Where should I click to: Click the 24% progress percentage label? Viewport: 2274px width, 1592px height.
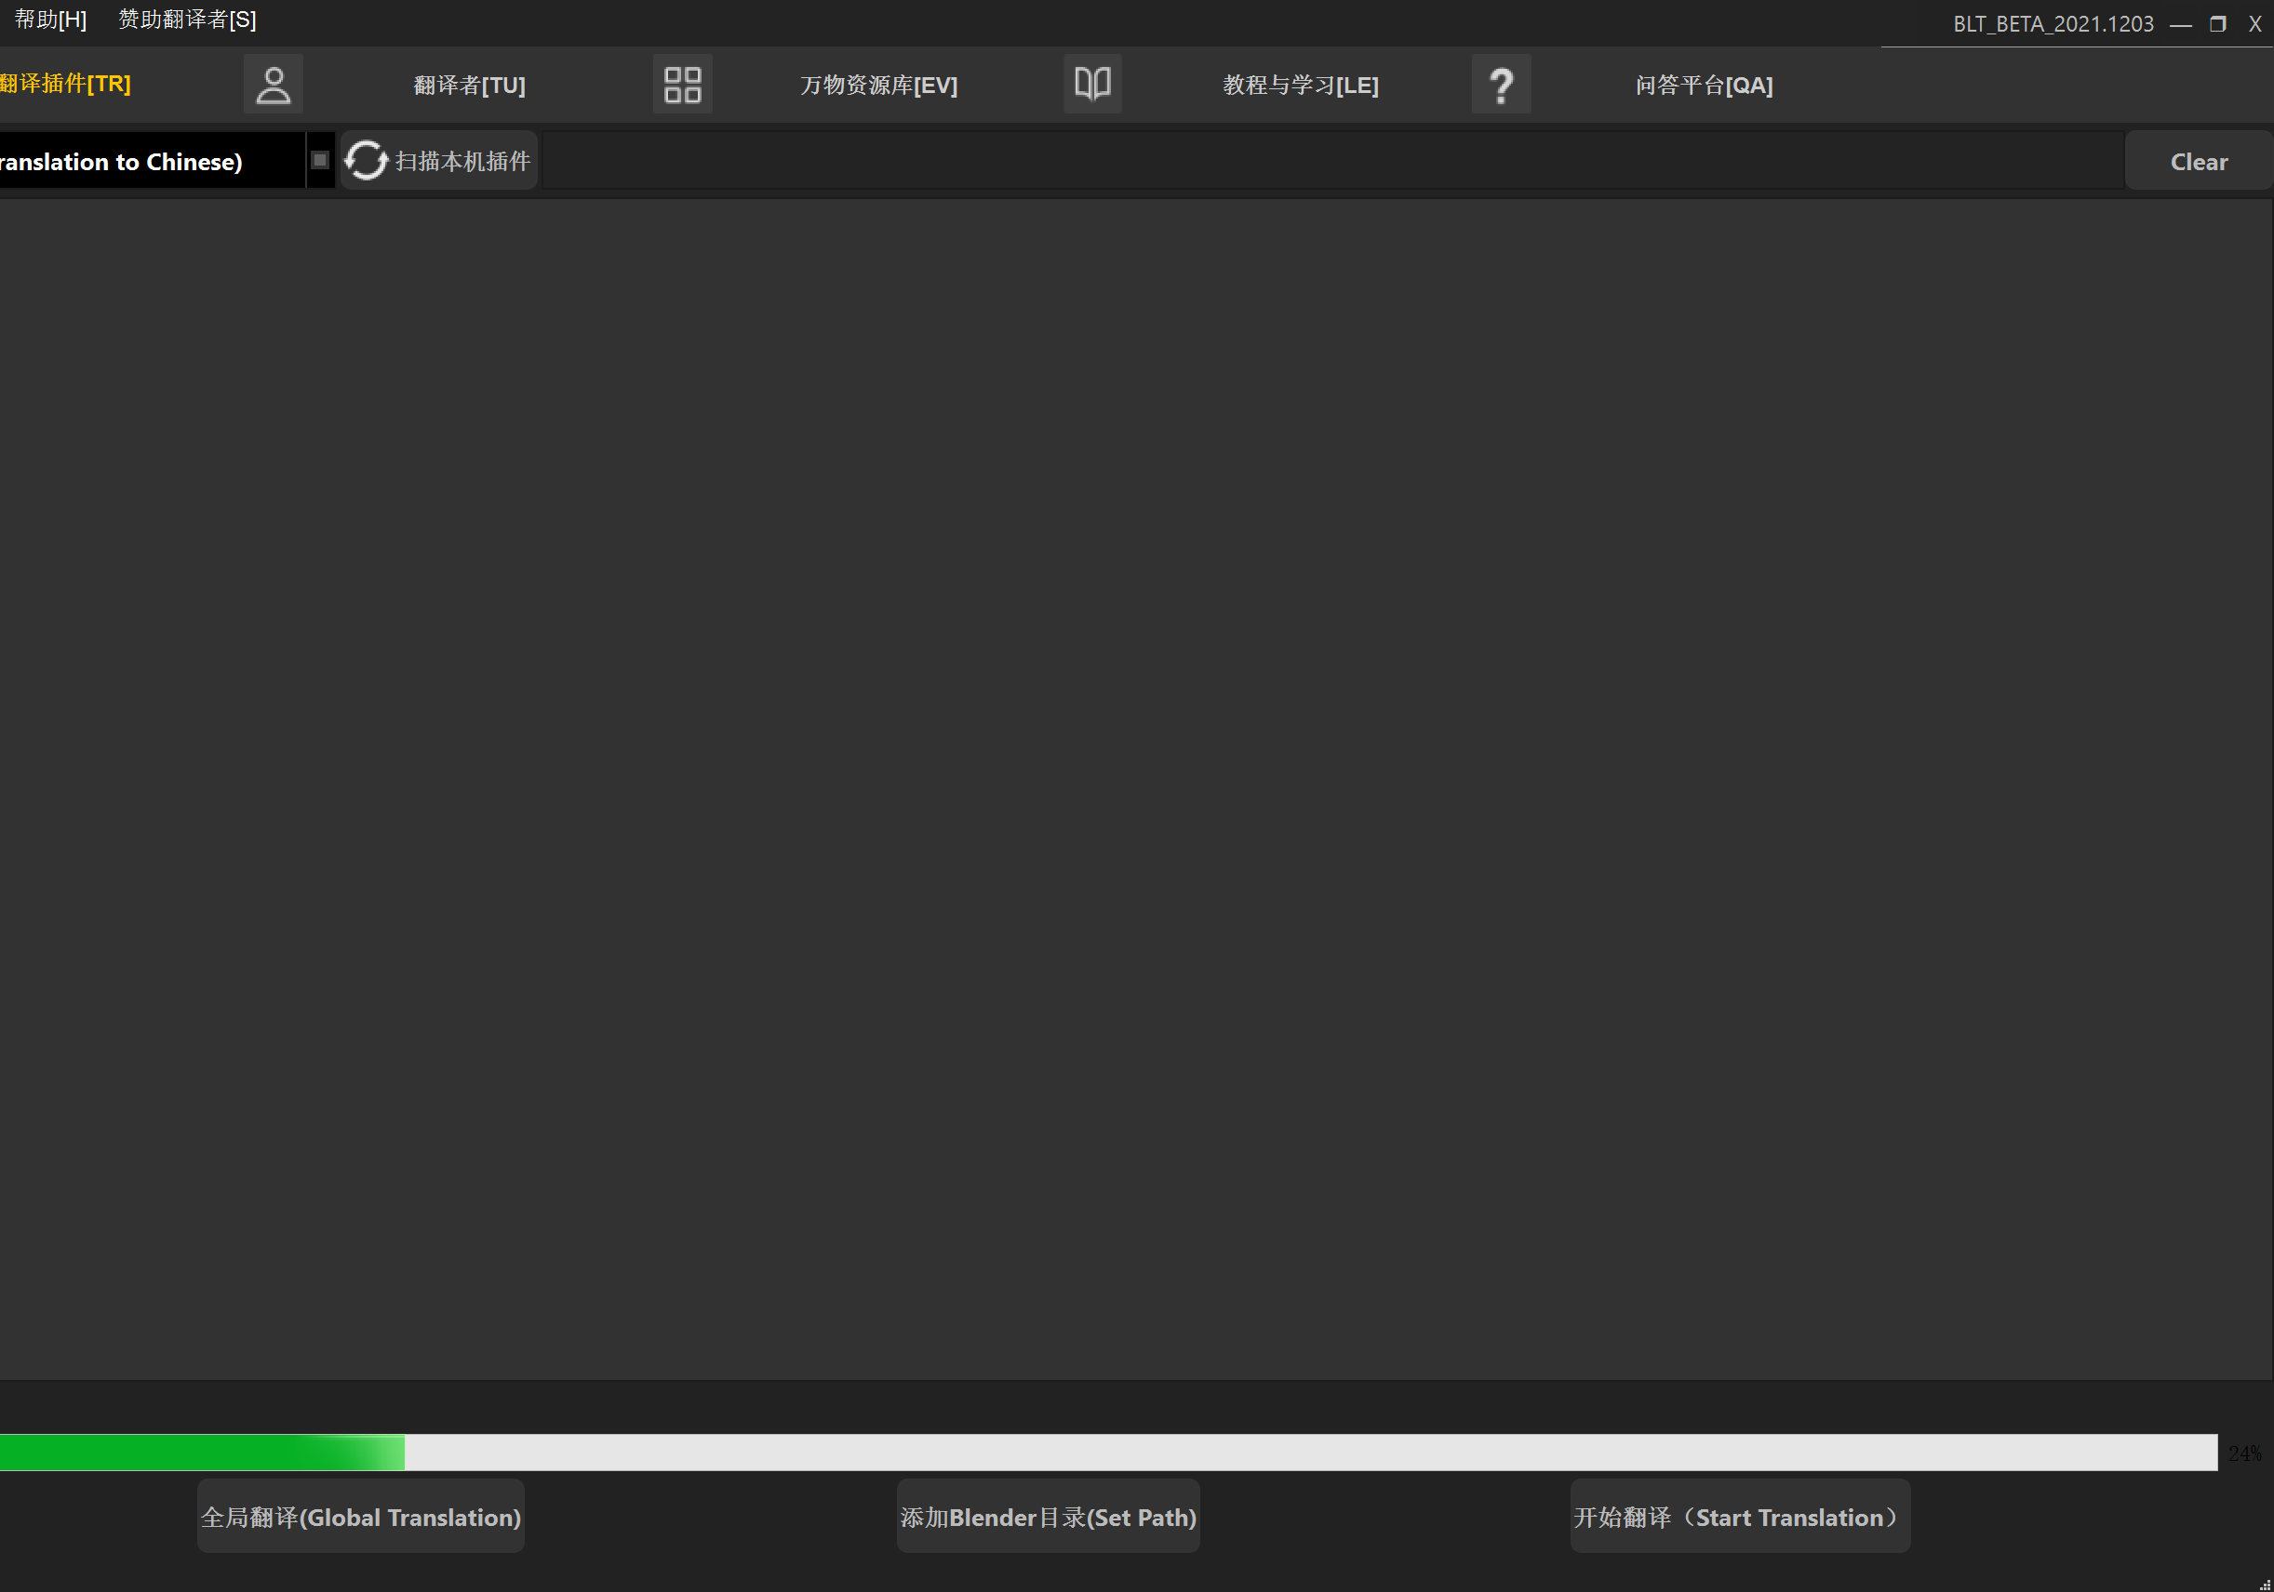[x=2244, y=1453]
